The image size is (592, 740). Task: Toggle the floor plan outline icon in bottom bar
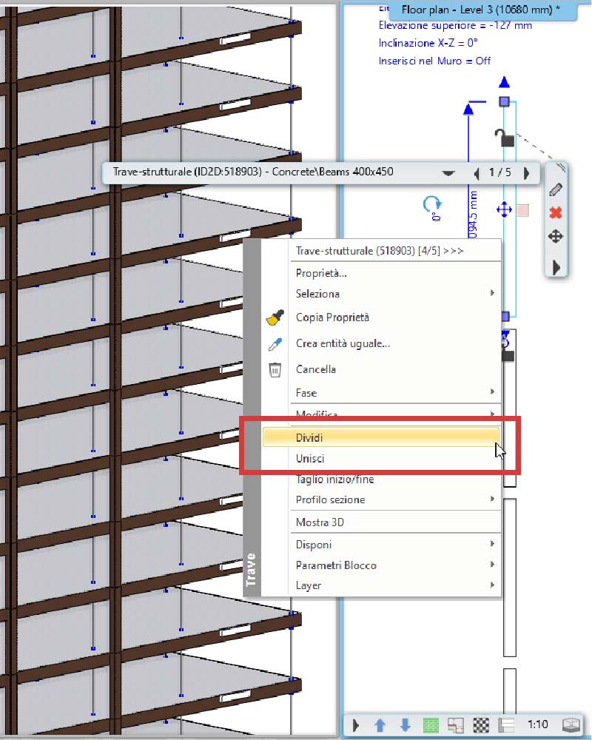(x=456, y=725)
